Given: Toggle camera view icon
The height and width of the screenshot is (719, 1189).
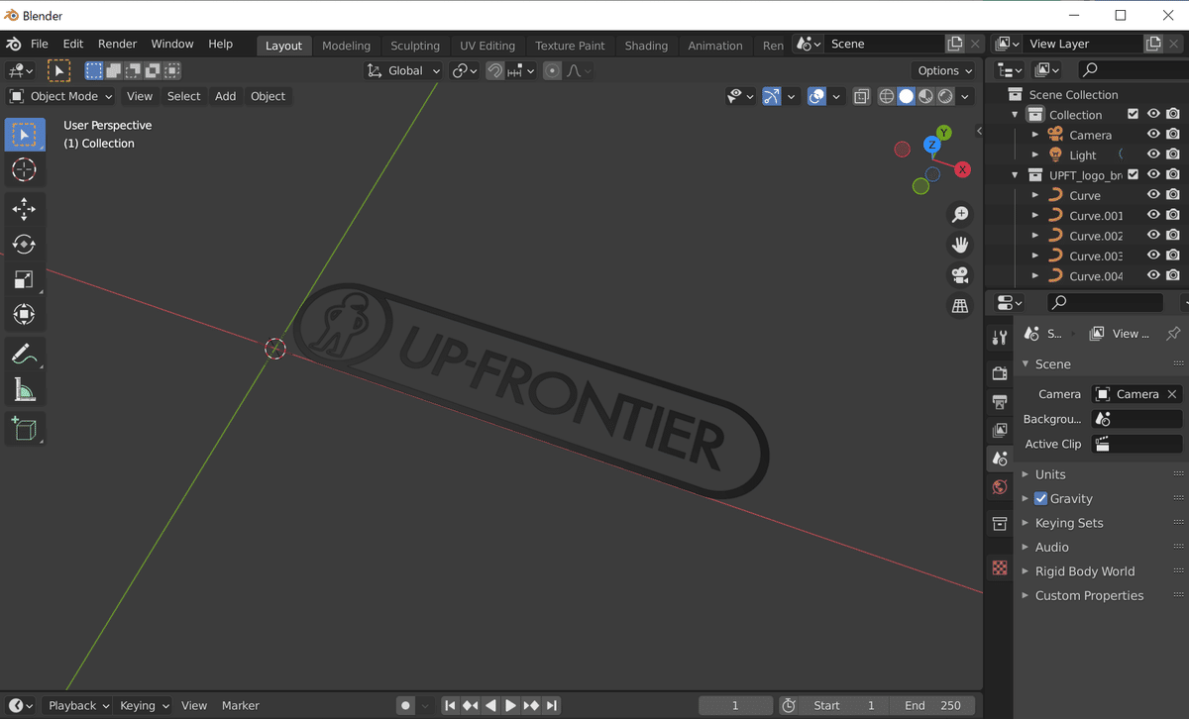Looking at the screenshot, I should [x=959, y=275].
